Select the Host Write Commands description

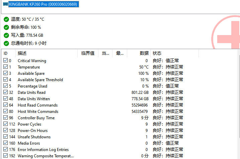coord(38,112)
